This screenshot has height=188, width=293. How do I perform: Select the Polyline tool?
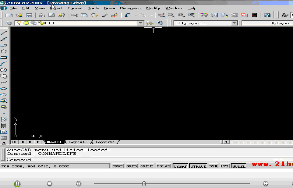click(x=4, y=45)
